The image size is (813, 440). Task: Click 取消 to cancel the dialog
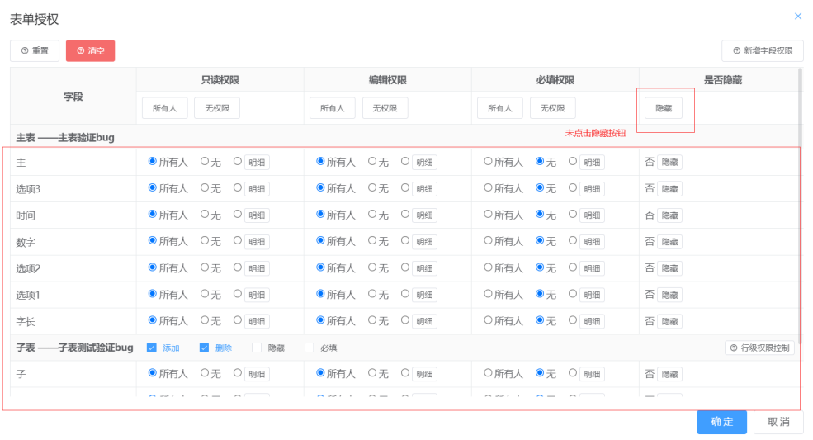point(778,422)
